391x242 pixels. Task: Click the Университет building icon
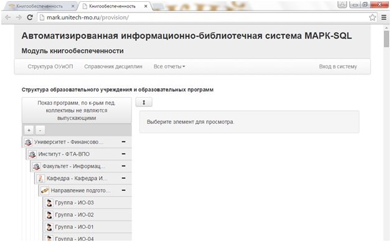click(28, 142)
